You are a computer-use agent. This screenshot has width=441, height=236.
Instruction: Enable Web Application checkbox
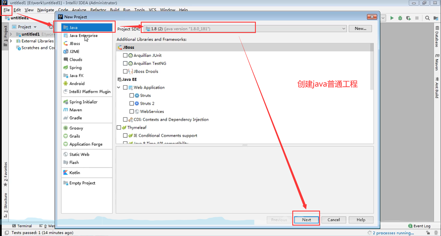point(125,87)
